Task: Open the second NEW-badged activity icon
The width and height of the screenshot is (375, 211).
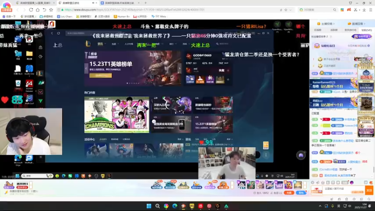Action: 170,185
